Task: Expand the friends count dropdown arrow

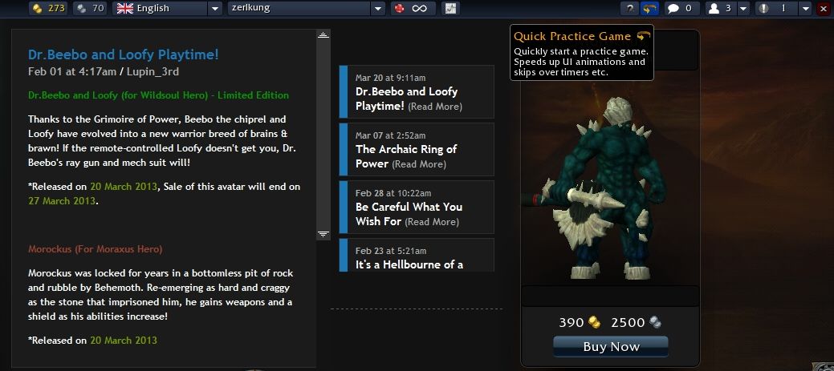Action: (x=743, y=9)
